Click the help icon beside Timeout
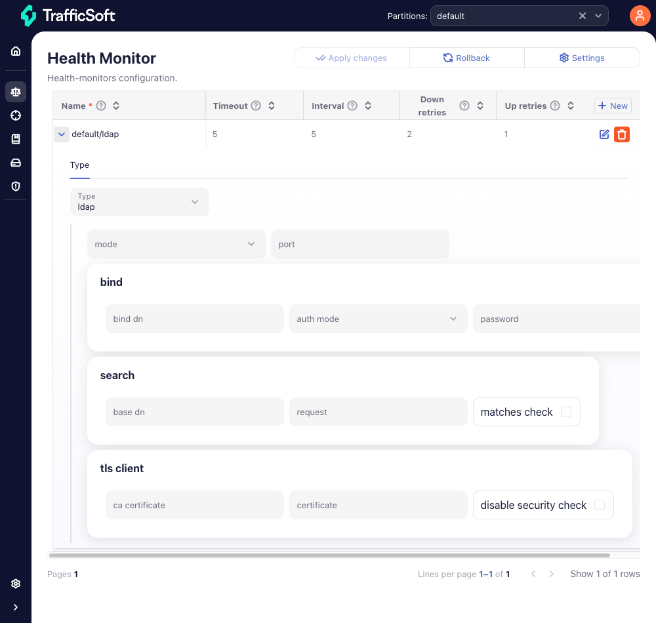Image resolution: width=656 pixels, height=623 pixels. (256, 106)
